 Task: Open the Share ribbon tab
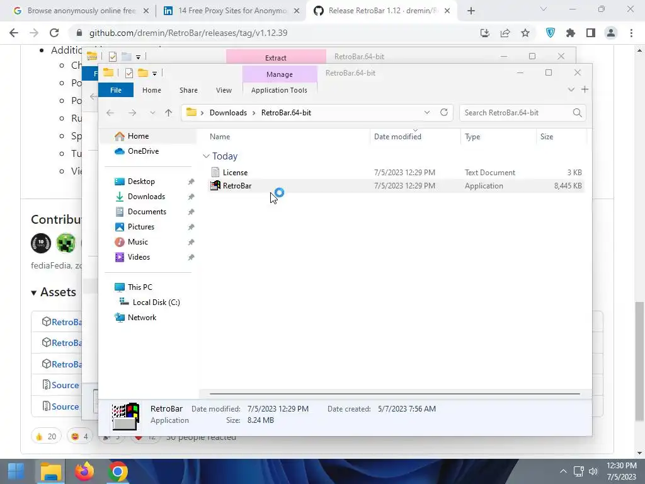(188, 90)
